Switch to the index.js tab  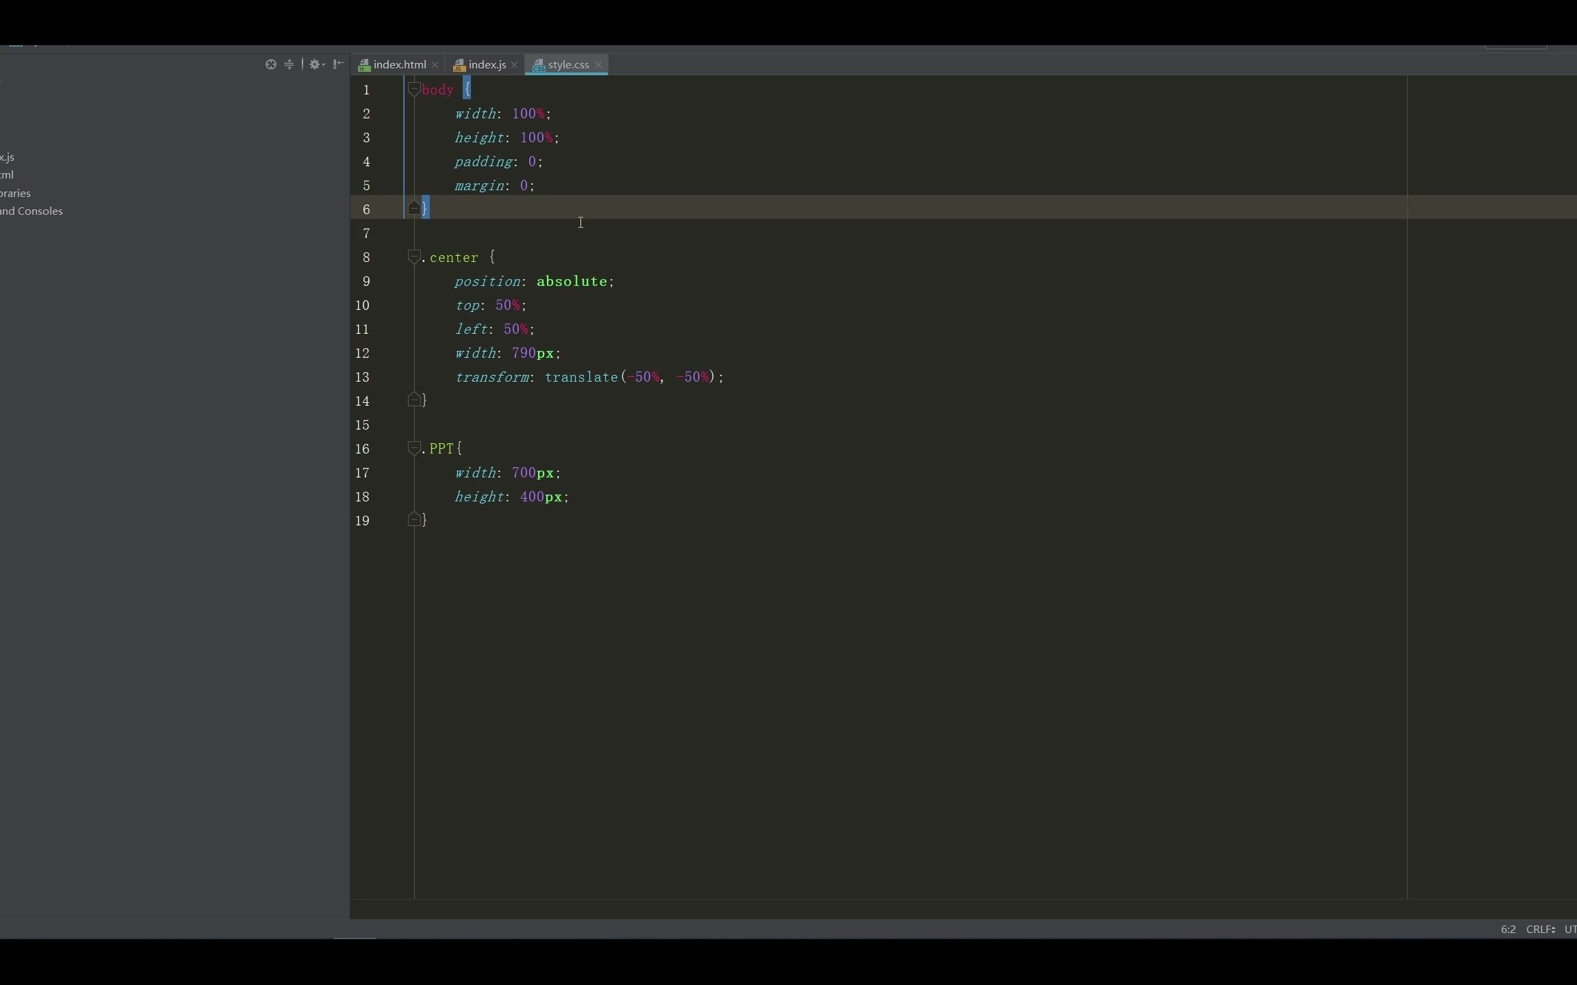click(x=487, y=64)
